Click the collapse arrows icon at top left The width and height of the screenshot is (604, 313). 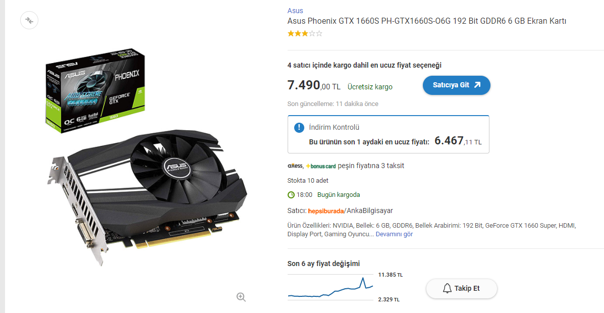point(29,20)
